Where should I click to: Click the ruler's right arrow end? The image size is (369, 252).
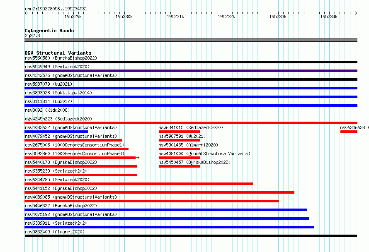(356, 13)
